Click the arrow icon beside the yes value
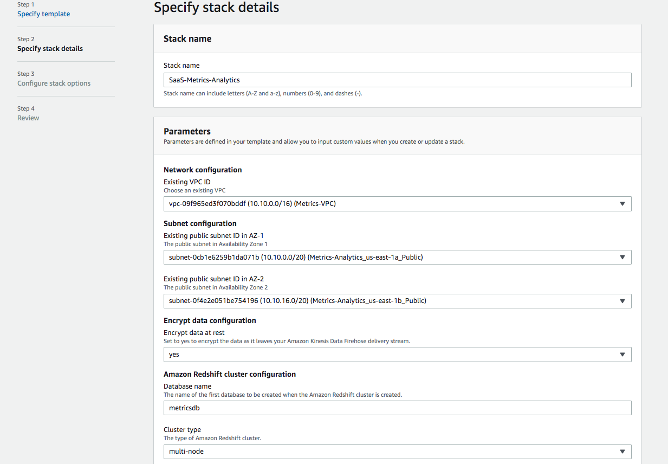This screenshot has width=668, height=464. click(622, 355)
